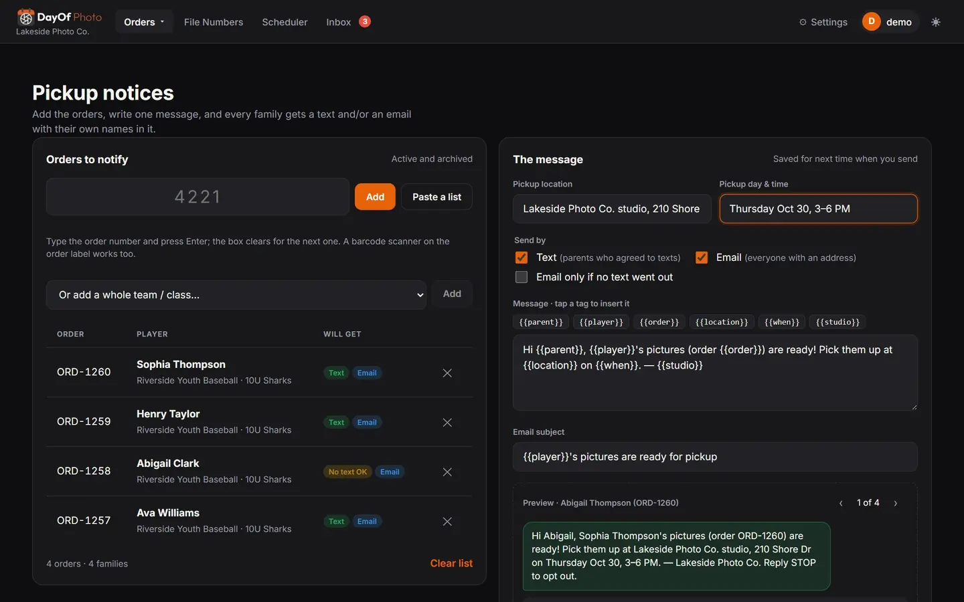
Task: Open the Scheduler tab
Action: (x=285, y=22)
